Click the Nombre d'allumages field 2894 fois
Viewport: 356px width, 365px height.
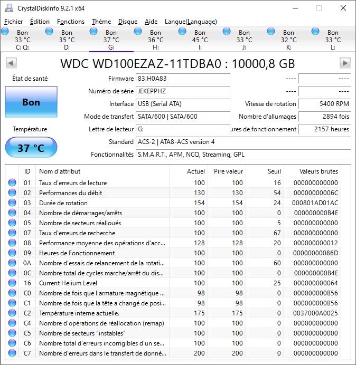click(324, 117)
